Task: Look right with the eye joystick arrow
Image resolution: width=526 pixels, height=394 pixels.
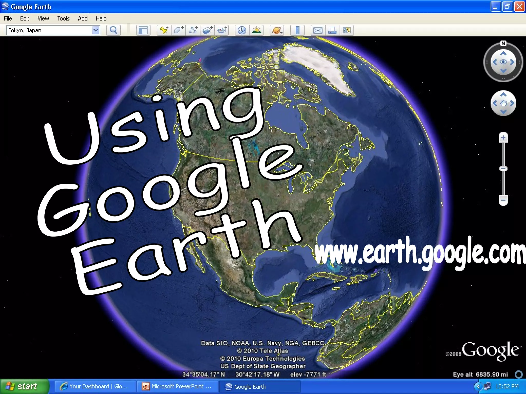Action: 512,62
